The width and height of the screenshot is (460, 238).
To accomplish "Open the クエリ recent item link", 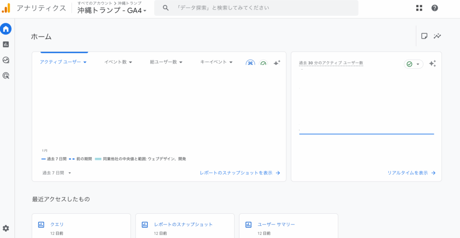I will pyautogui.click(x=57, y=225).
